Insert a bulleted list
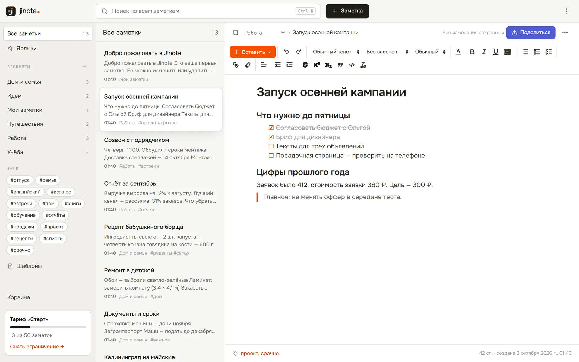The width and height of the screenshot is (579, 362). (525, 52)
